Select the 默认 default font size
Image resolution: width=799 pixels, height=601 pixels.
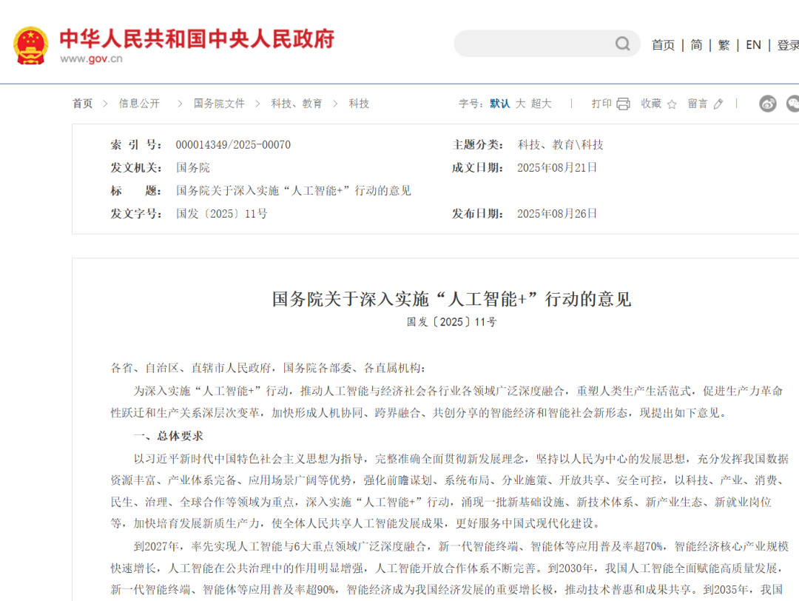[x=499, y=104]
